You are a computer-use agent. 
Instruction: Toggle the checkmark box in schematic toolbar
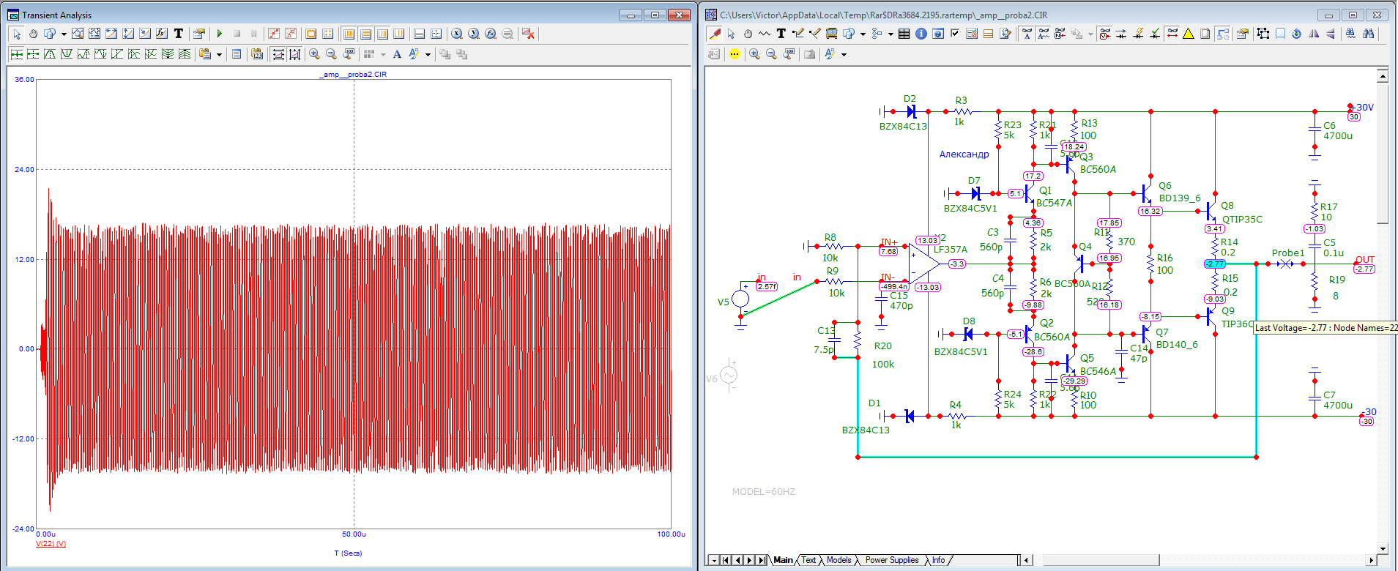955,34
